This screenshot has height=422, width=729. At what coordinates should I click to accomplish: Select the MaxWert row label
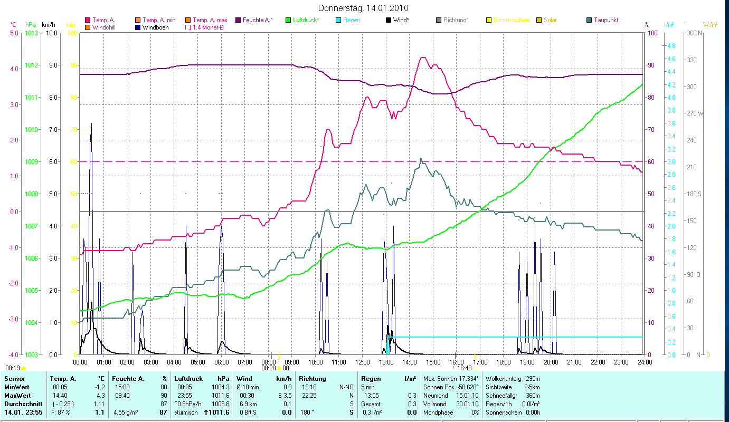18,396
